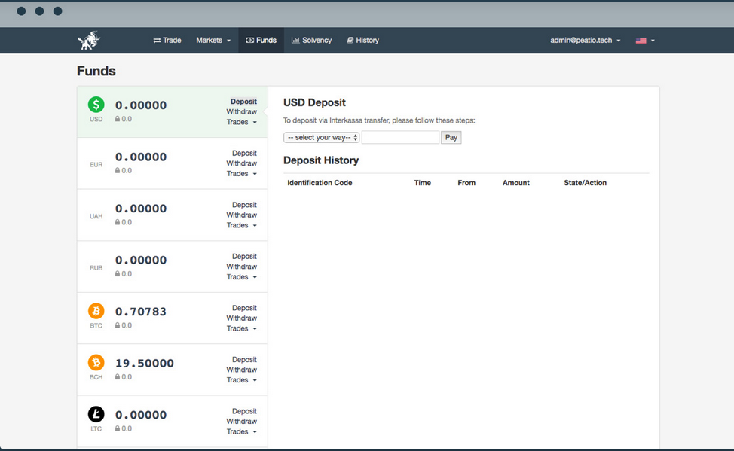Click the US flag language icon

641,41
